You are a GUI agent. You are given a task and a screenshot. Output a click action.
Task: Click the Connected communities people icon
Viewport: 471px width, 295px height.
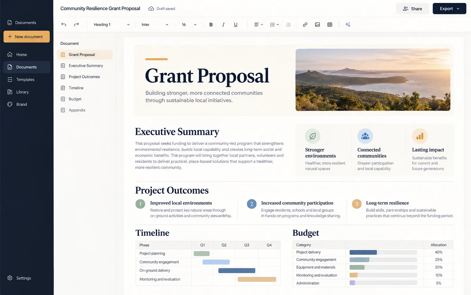click(365, 136)
